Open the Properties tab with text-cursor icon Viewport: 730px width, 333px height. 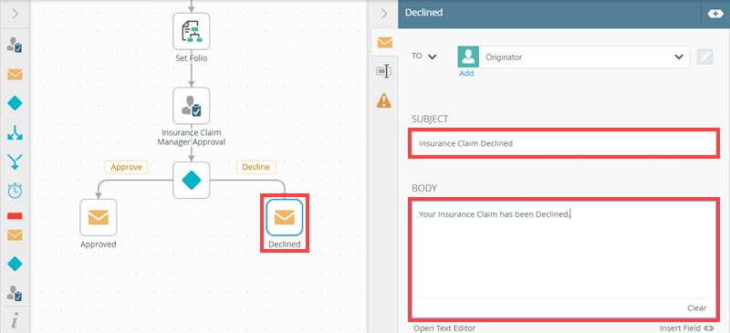(384, 71)
